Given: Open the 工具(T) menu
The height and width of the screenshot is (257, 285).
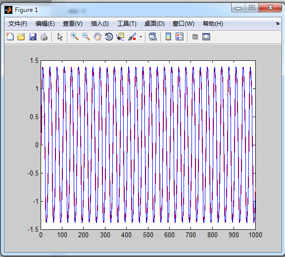Looking at the screenshot, I should coord(127,24).
